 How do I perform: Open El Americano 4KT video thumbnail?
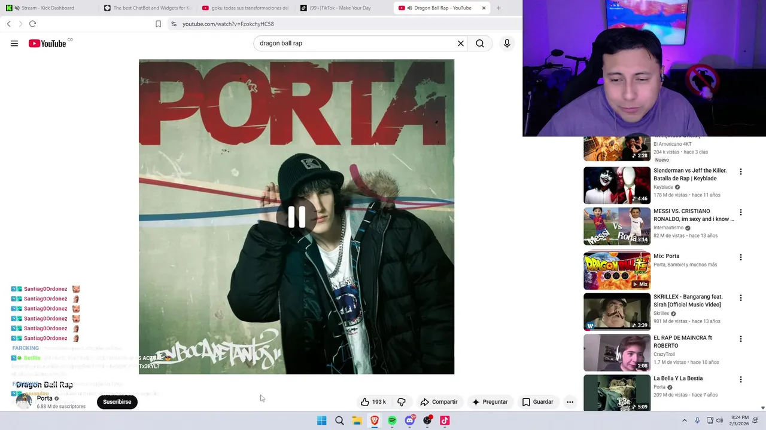pos(617,149)
